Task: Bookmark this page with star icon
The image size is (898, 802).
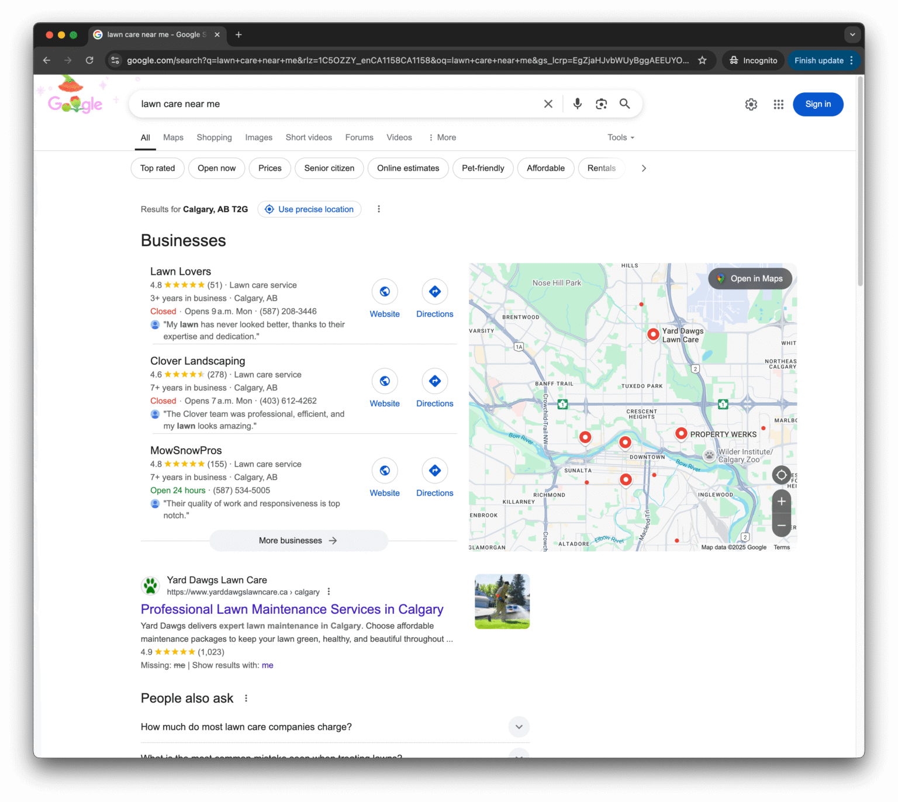Action: [x=702, y=60]
